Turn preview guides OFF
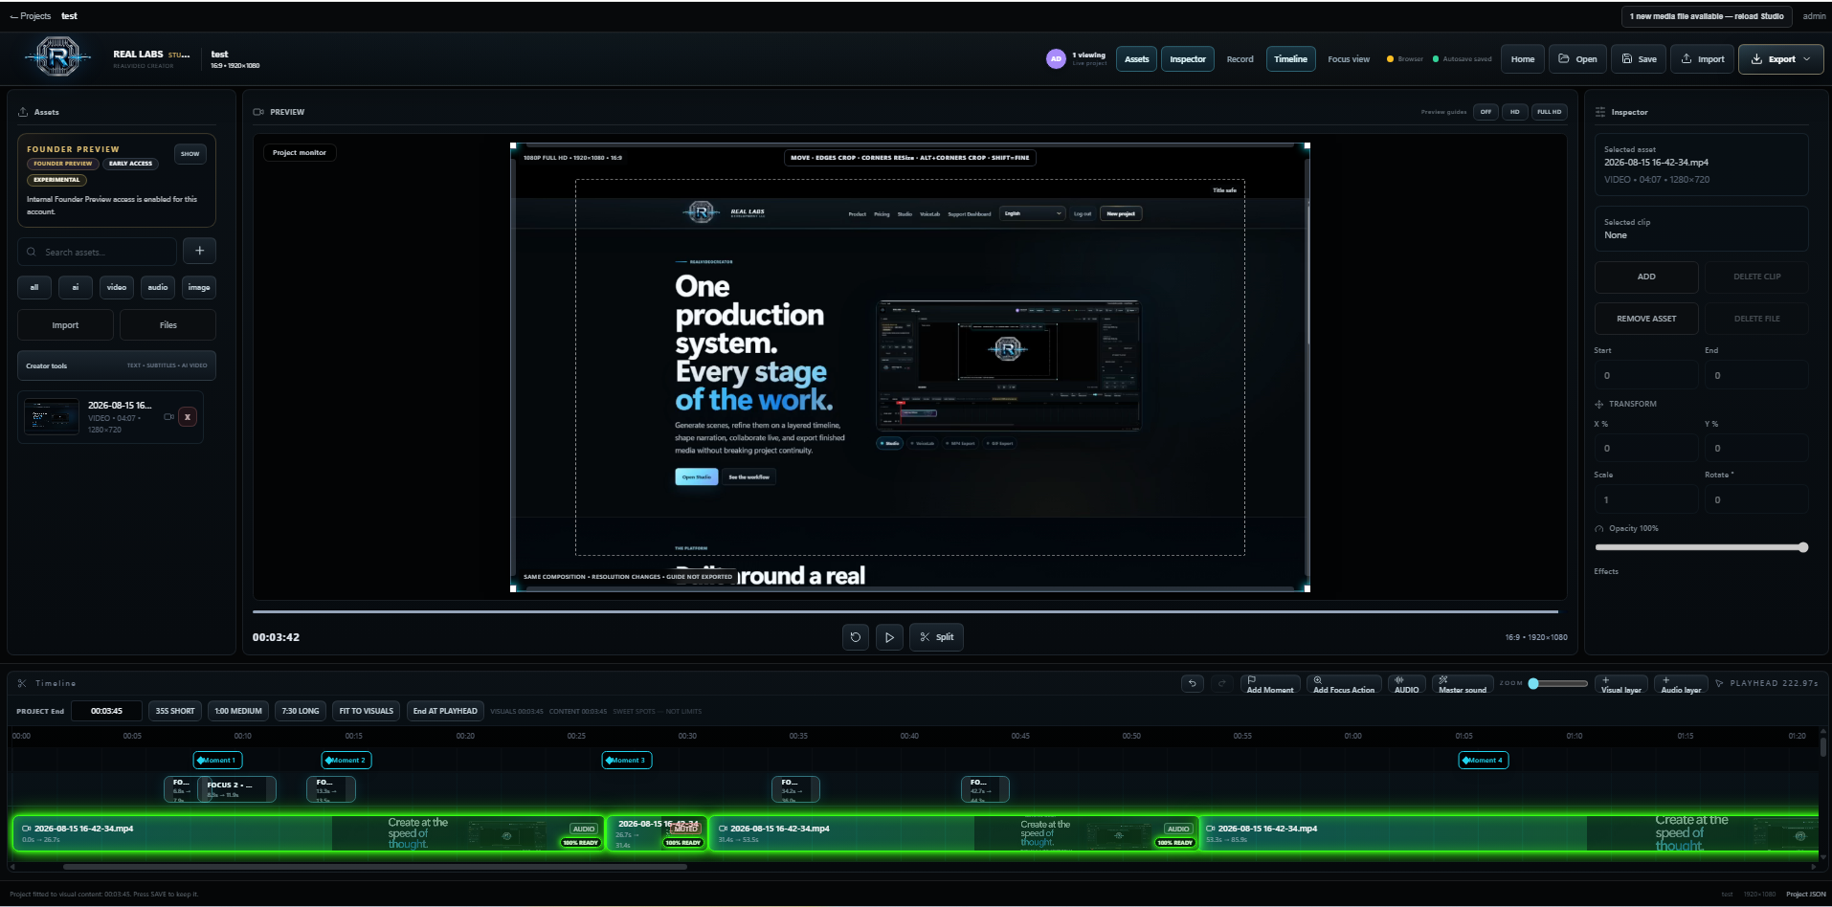 pyautogui.click(x=1486, y=112)
